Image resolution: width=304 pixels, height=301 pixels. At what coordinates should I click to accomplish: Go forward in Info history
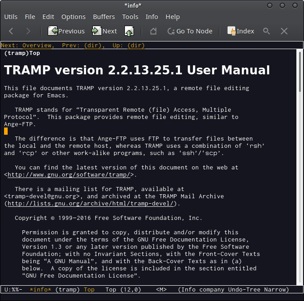[28, 31]
